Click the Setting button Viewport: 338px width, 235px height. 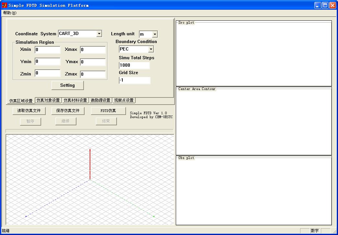point(67,85)
